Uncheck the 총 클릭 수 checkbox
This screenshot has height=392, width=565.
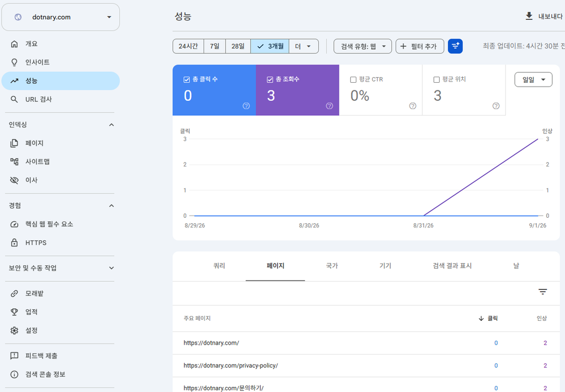(186, 79)
